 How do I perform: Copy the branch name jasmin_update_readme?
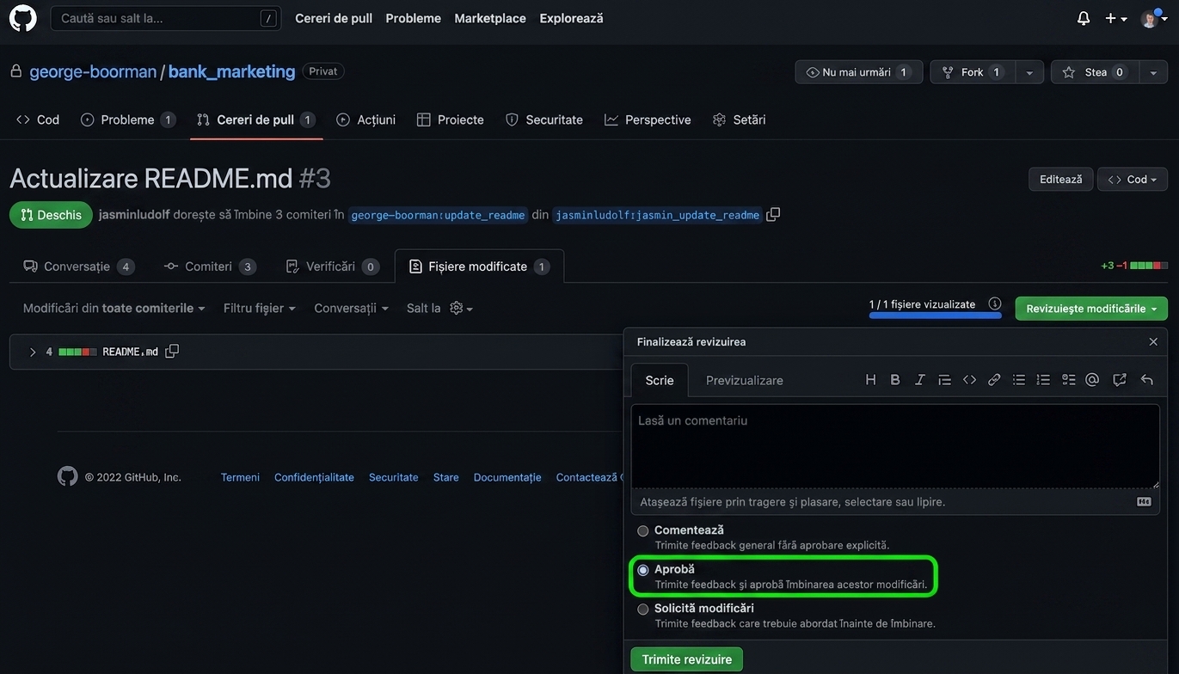pos(773,214)
